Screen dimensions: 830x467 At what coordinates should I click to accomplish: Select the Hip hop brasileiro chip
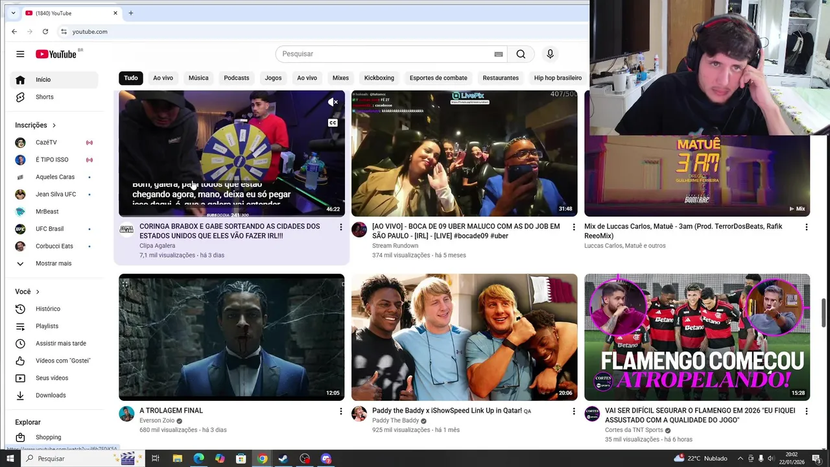click(558, 78)
